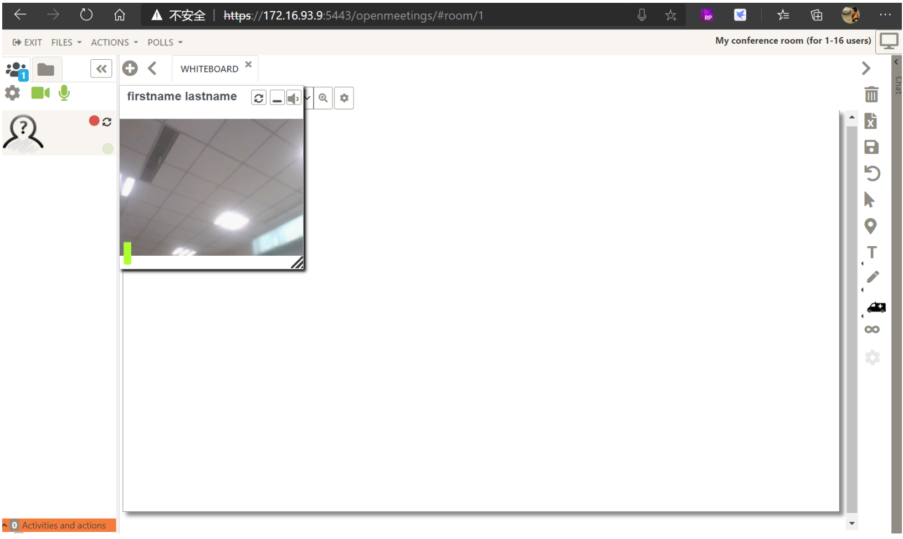Add a new whiteboard with plus icon

coord(130,69)
